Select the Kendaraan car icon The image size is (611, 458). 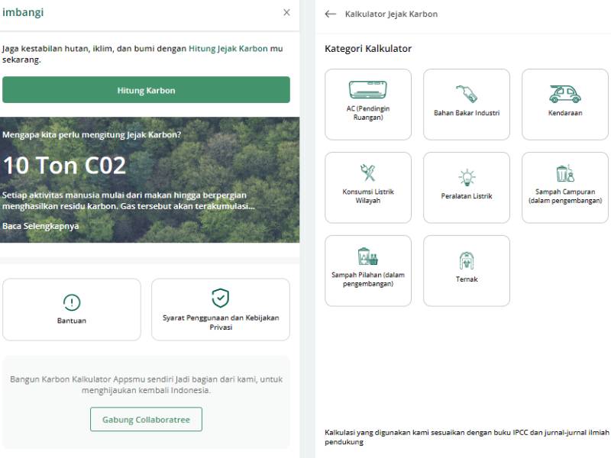[565, 94]
